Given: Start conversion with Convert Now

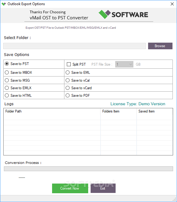Looking at the screenshot, I should click(x=70, y=188).
